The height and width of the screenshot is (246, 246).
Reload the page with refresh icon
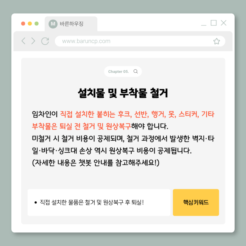[x=45, y=41]
